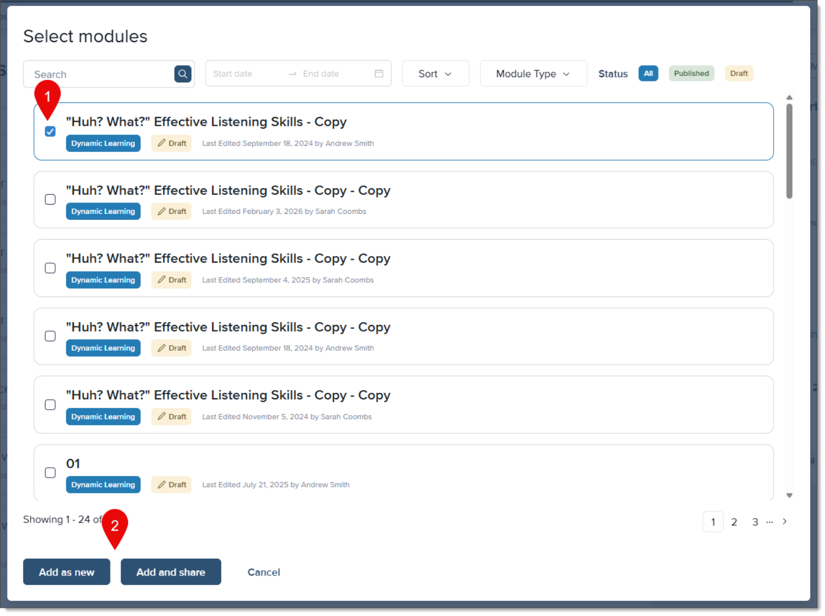The width and height of the screenshot is (825, 616).
Task: Click the search magnifier icon button
Action: pos(183,74)
